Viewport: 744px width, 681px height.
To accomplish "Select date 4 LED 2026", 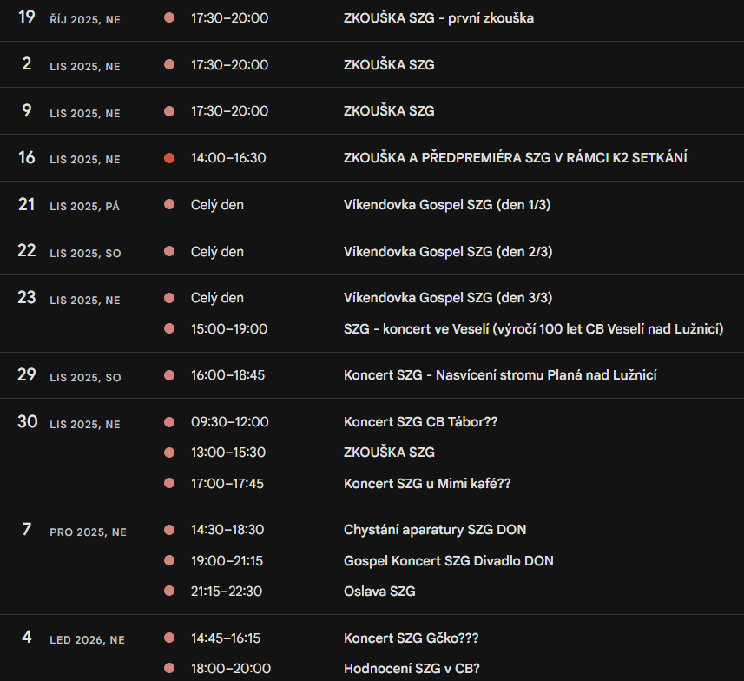I will pos(27,638).
